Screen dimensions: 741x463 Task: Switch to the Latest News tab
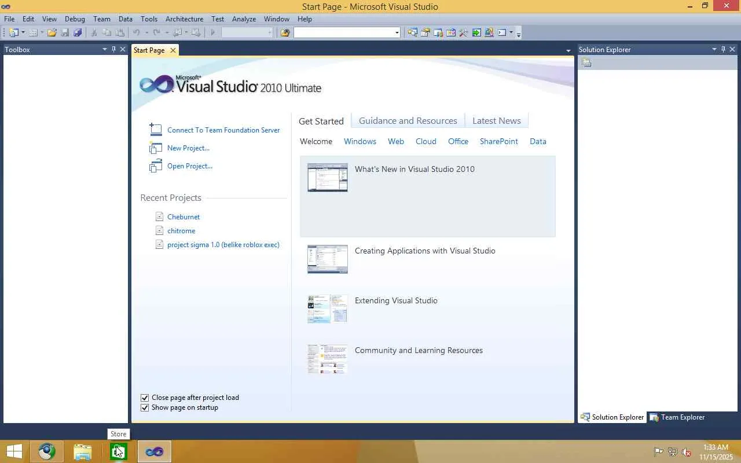tap(497, 120)
